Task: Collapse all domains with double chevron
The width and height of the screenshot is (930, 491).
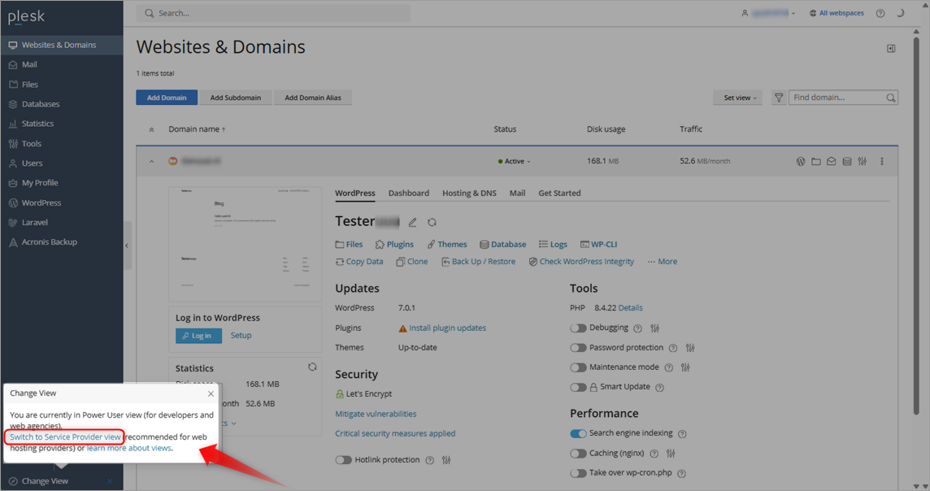Action: (151, 129)
